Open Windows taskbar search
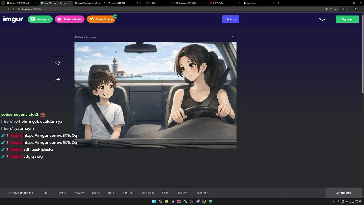This screenshot has width=364, height=205. (x=160, y=202)
